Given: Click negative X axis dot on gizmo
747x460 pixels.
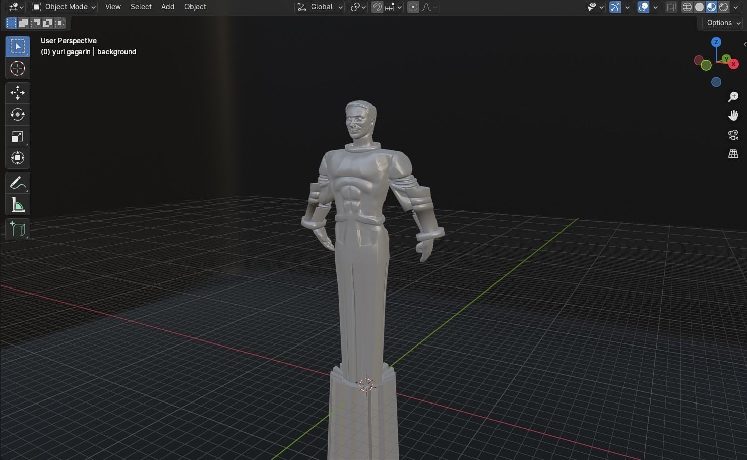Looking at the screenshot, I should [x=698, y=61].
